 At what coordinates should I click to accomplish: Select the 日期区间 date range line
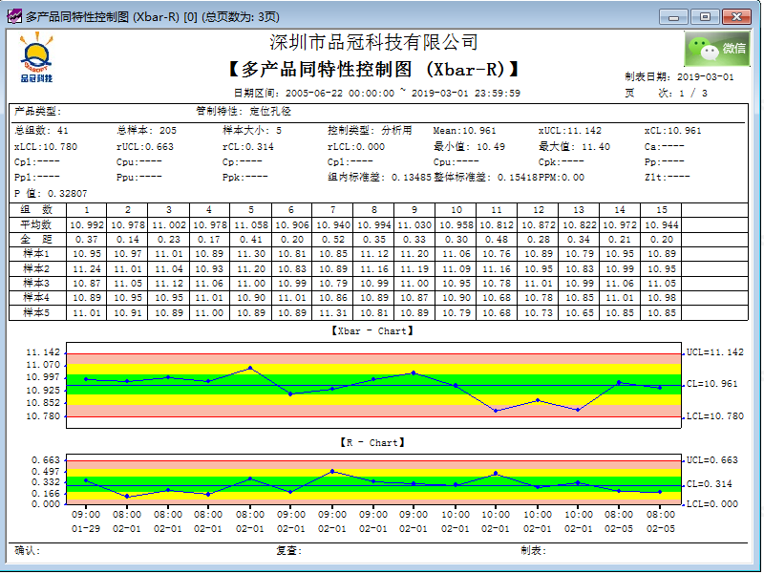click(376, 93)
